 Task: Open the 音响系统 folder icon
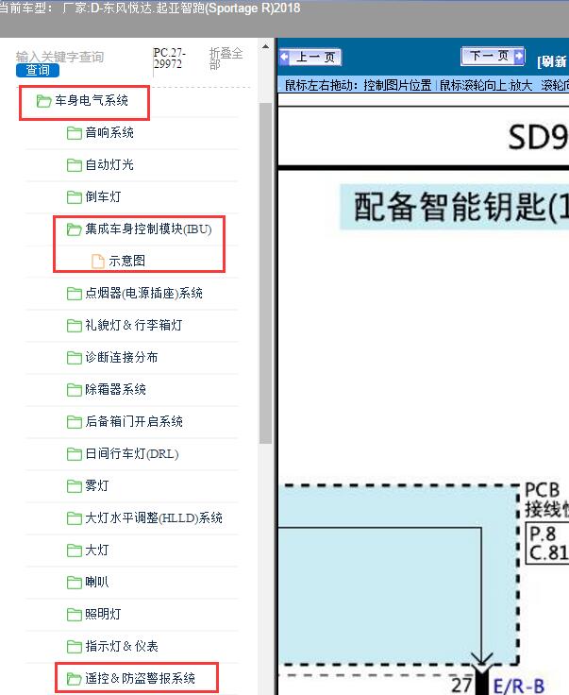[74, 133]
